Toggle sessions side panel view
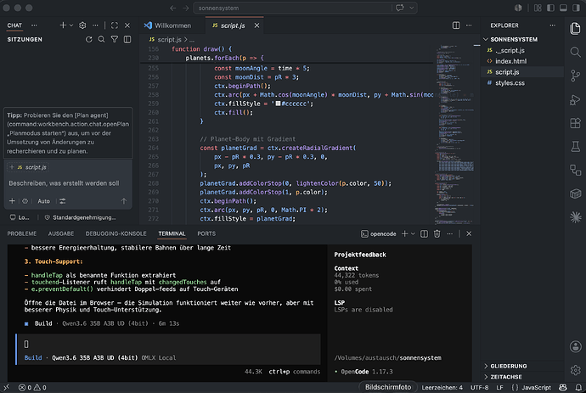Image resolution: width=586 pixels, height=393 pixels. click(127, 39)
